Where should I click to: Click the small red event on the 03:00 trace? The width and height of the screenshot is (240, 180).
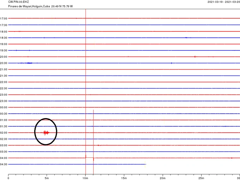tap(99, 145)
